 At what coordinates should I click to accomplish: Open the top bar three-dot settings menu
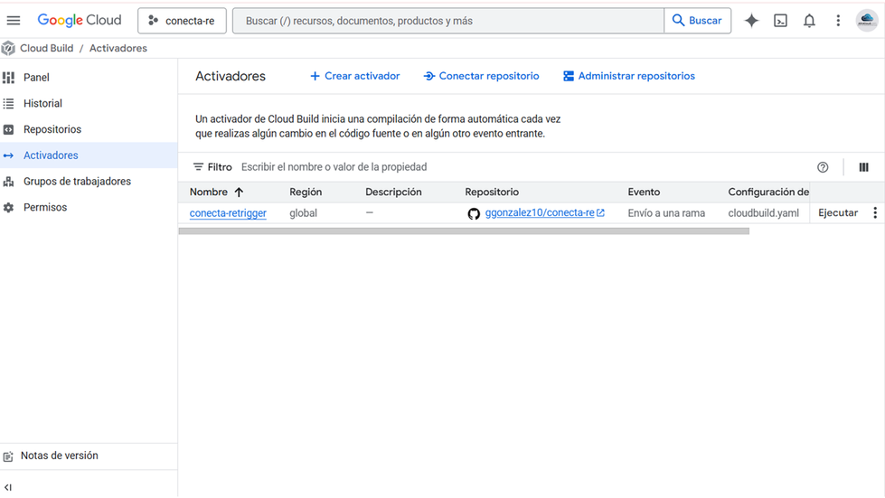[838, 21]
